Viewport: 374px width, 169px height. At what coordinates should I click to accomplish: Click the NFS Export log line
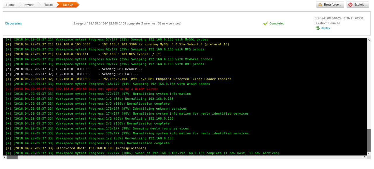pyautogui.click(x=84, y=54)
